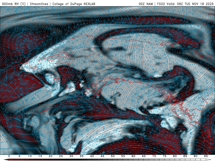Viewport: 215px width, 161px height.
Task: Select the colorbar label "80"
Action: 175,156
